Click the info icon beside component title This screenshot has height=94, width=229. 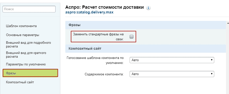point(148,8)
